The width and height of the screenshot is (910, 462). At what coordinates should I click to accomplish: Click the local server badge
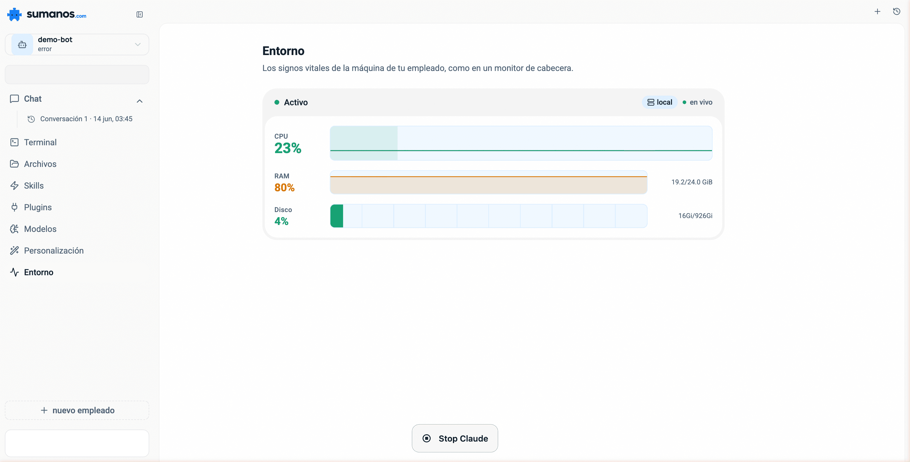coord(660,103)
